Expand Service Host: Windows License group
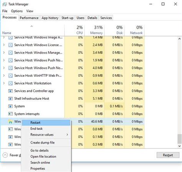Screen dimensions: 182x172 (x=4, y=45)
